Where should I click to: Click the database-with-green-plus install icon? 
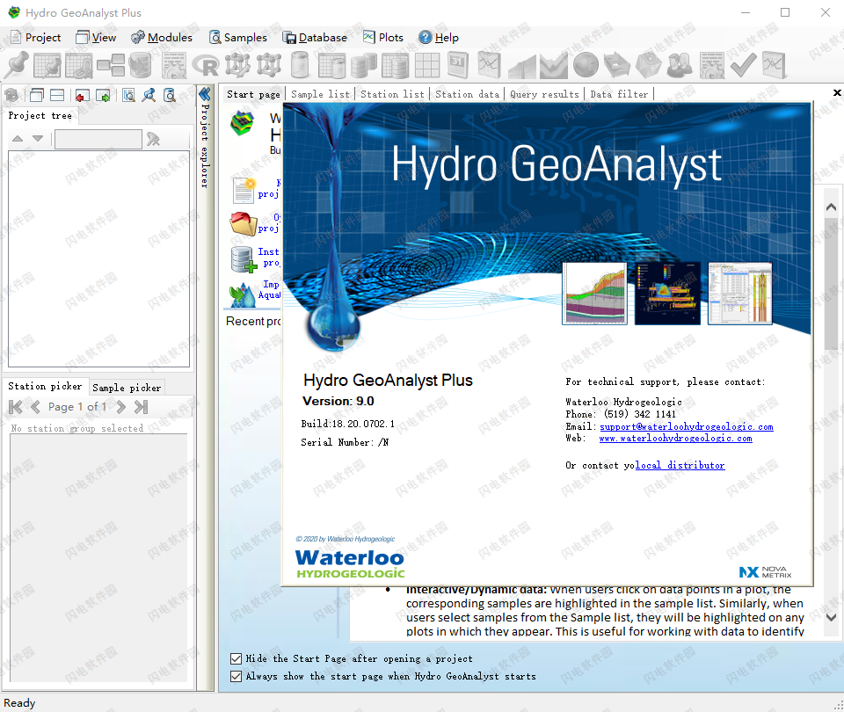244,259
